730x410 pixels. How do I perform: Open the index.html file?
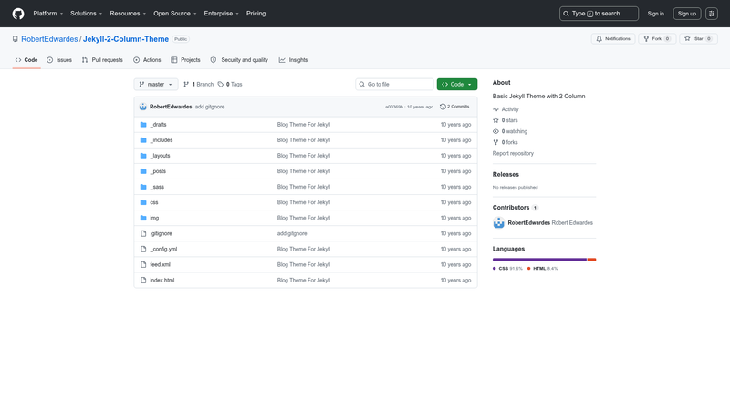[162, 281]
